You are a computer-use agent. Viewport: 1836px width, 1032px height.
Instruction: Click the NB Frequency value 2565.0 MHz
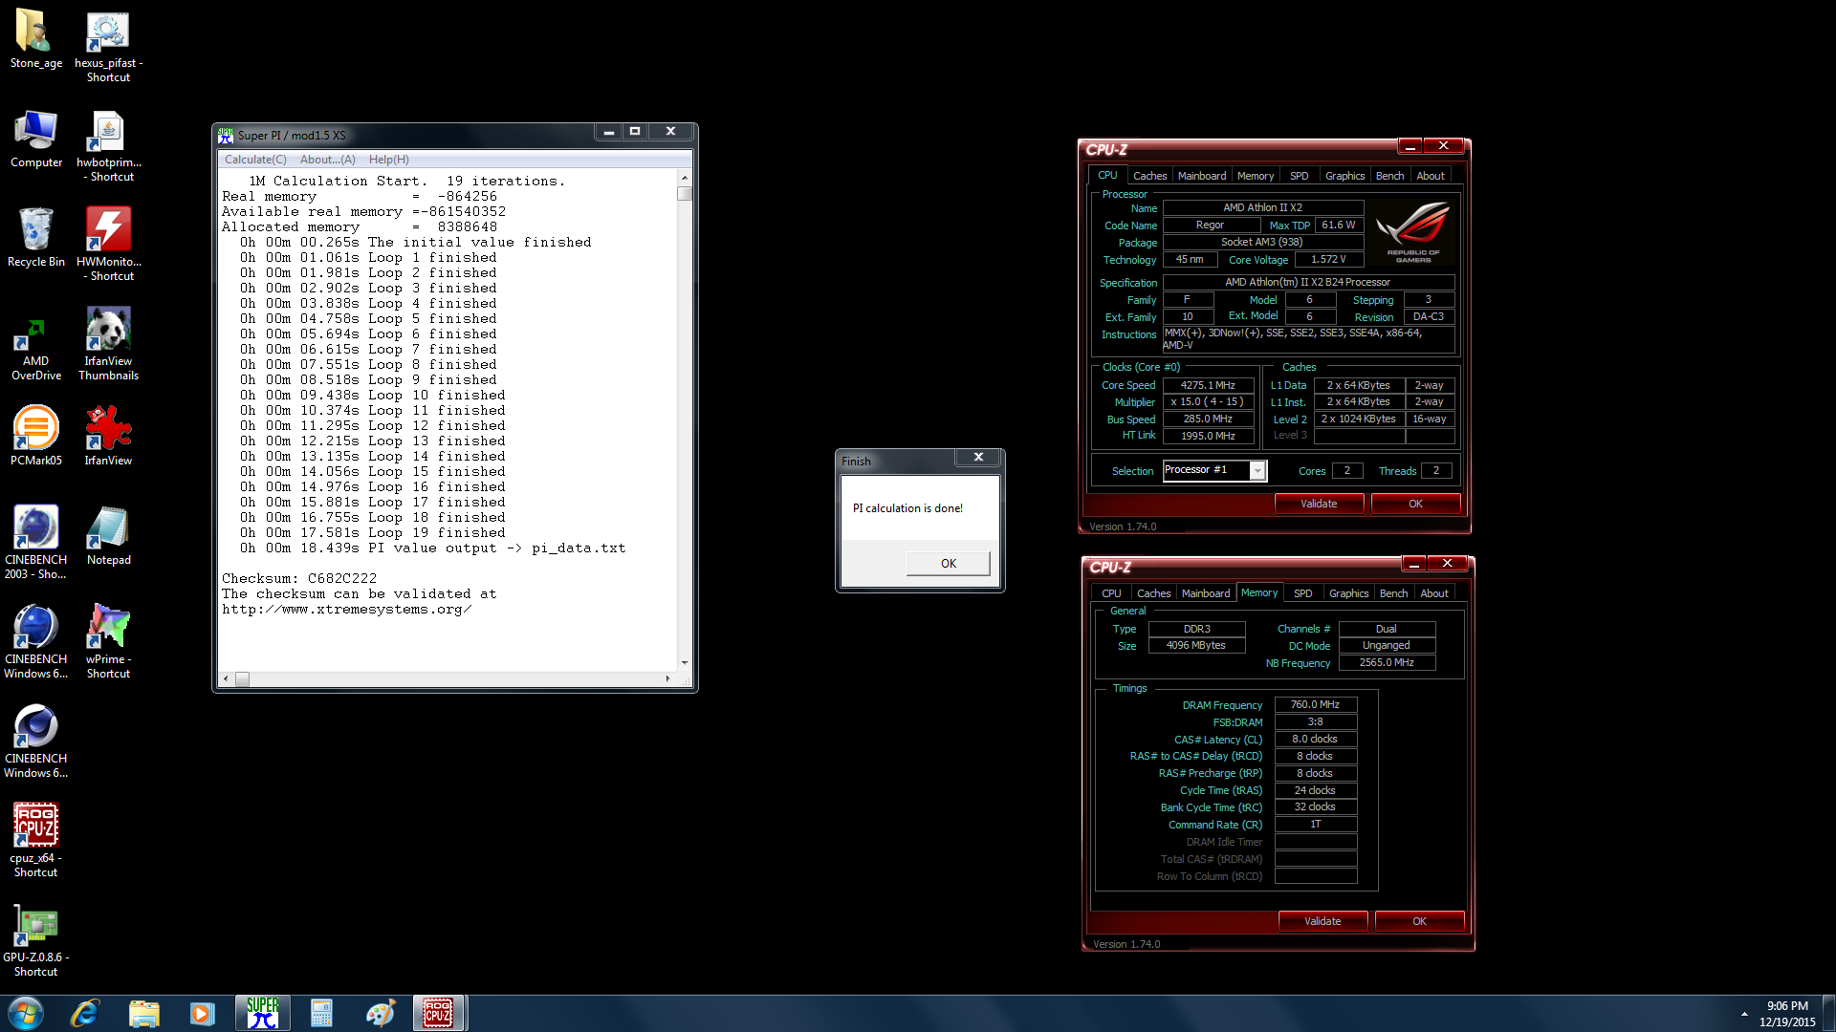[1387, 663]
